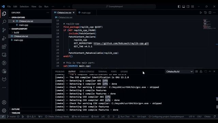
Task: Go forward with the navigation arrow
Action: 69,6
